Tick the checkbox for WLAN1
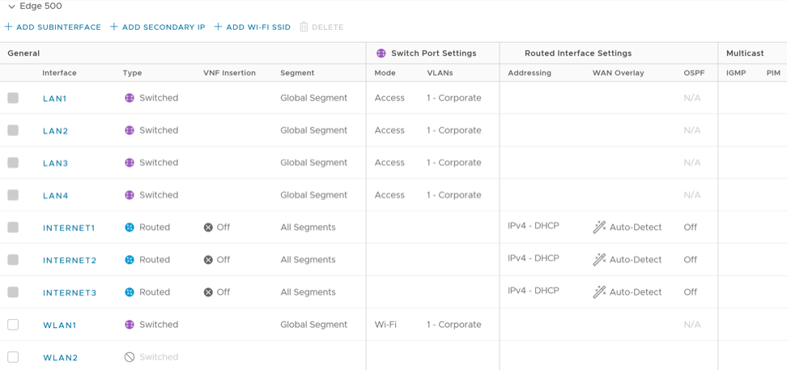 point(13,325)
